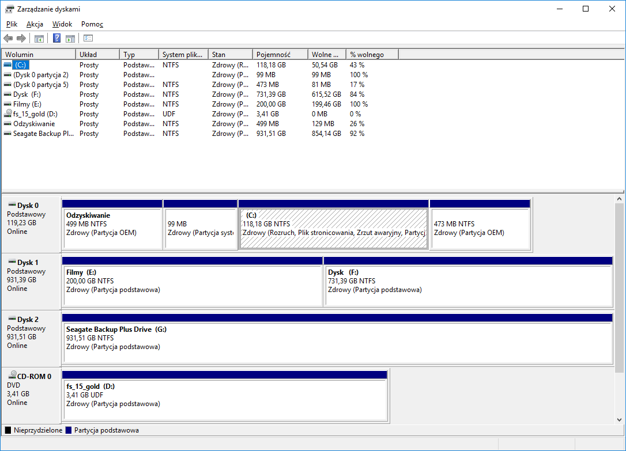
Task: Open view settings checklist toolbar icon
Action: click(88, 39)
